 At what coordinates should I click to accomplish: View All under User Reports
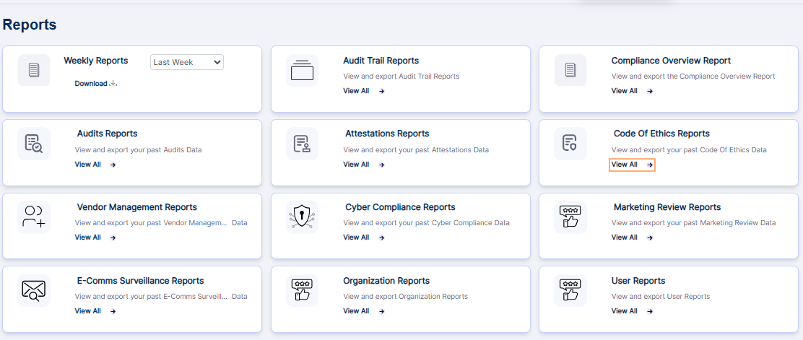click(x=624, y=311)
